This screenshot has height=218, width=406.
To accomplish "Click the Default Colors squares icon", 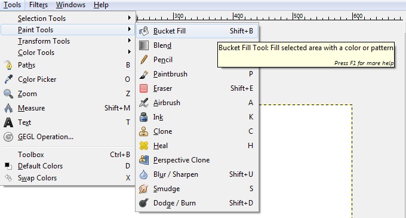I will 8,166.
